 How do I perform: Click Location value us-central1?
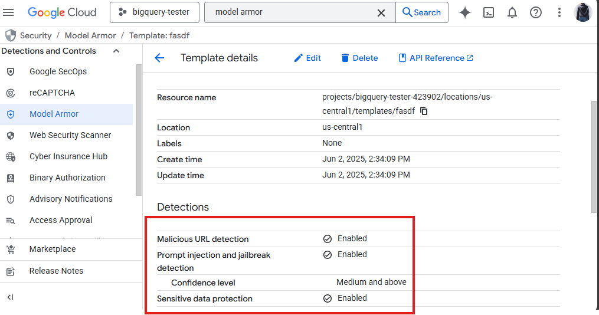[x=342, y=127]
